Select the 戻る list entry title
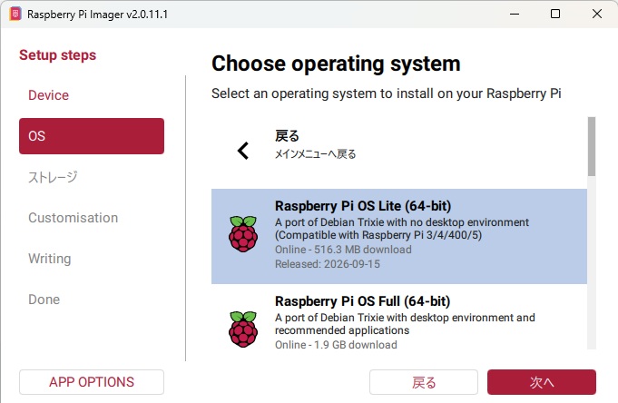 pos(287,136)
